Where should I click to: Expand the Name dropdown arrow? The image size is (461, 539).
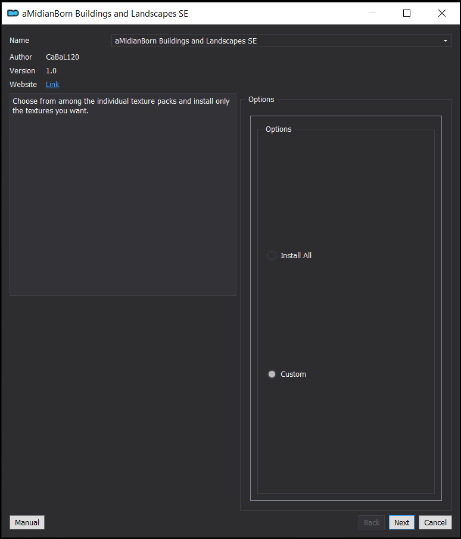(445, 41)
